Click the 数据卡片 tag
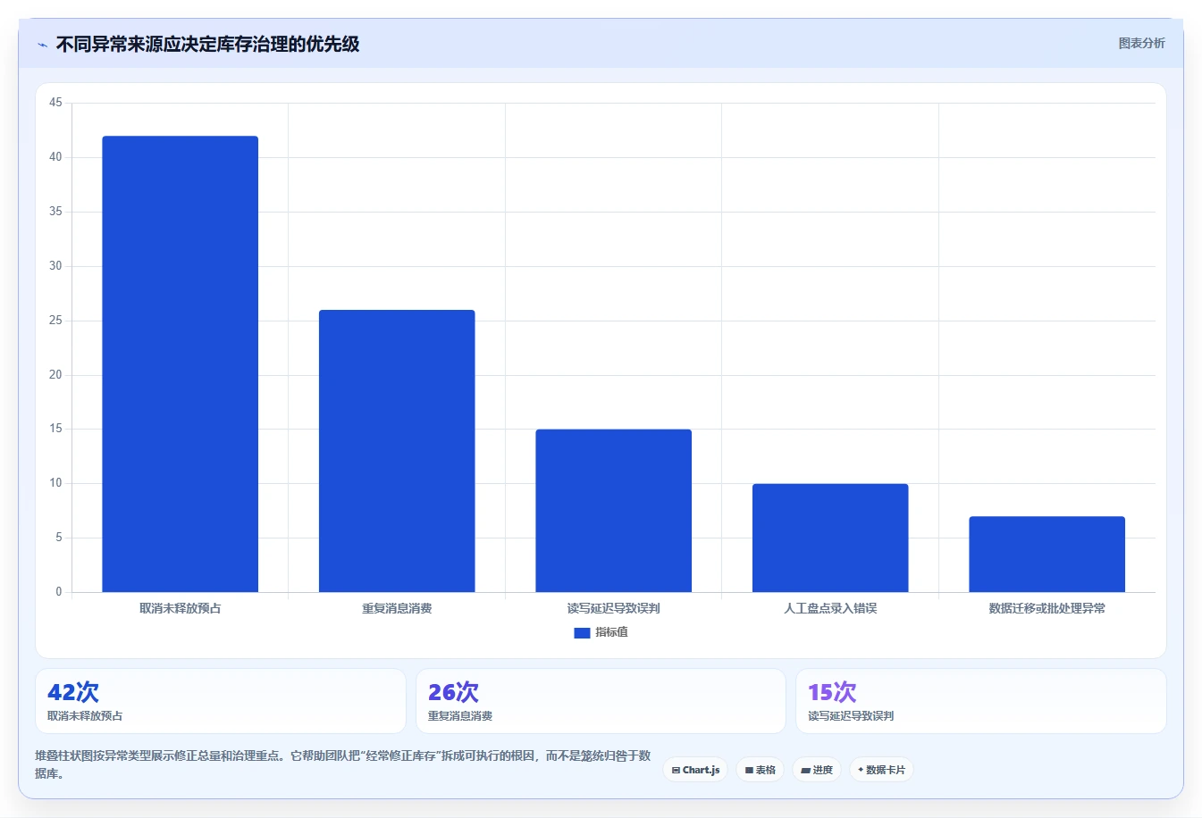 pyautogui.click(x=881, y=770)
